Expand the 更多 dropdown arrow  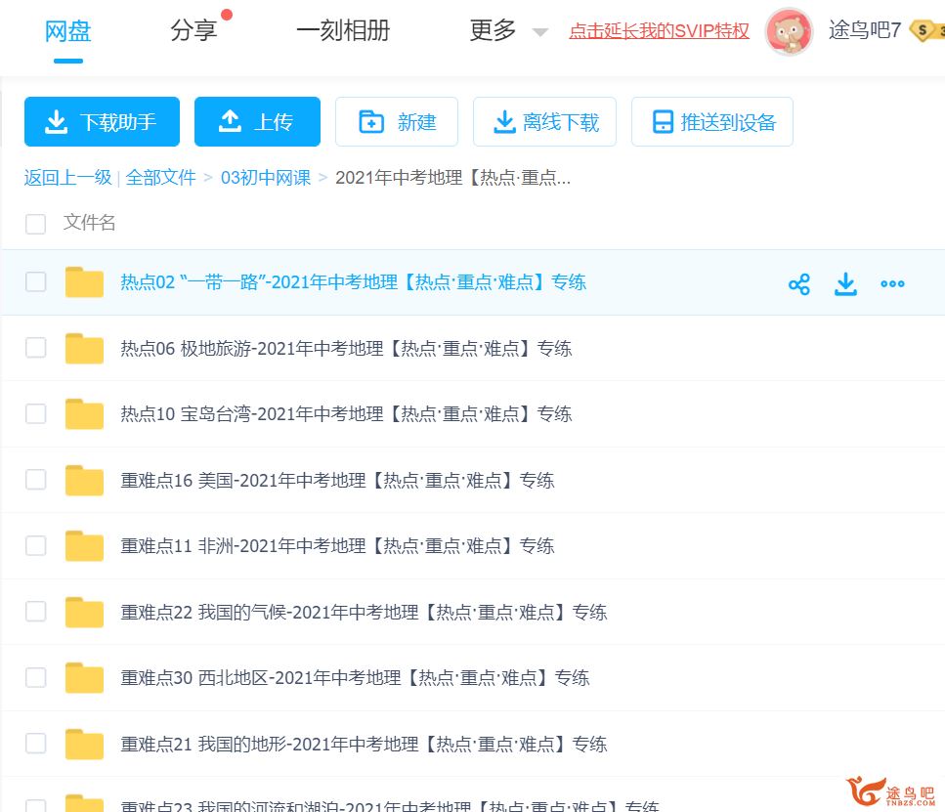pos(539,32)
